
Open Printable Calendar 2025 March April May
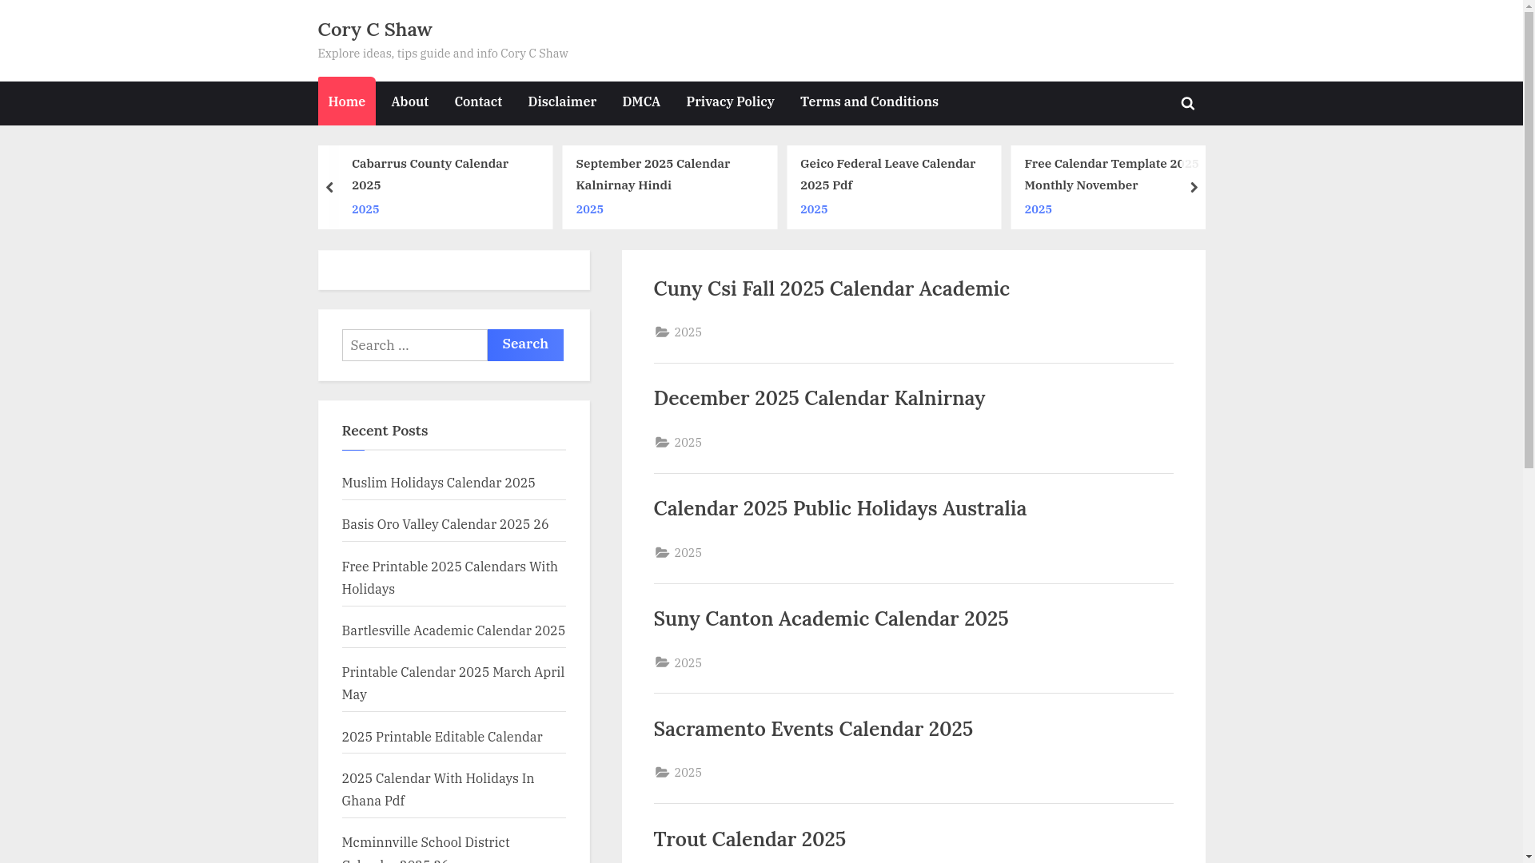click(x=453, y=683)
